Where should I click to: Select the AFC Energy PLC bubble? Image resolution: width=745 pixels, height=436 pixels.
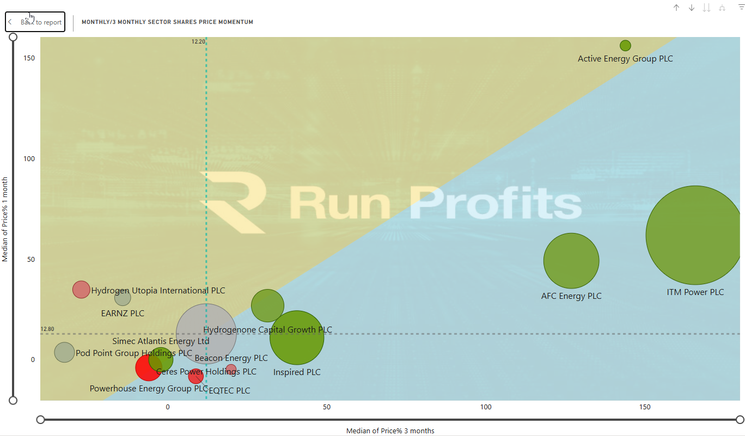click(571, 261)
